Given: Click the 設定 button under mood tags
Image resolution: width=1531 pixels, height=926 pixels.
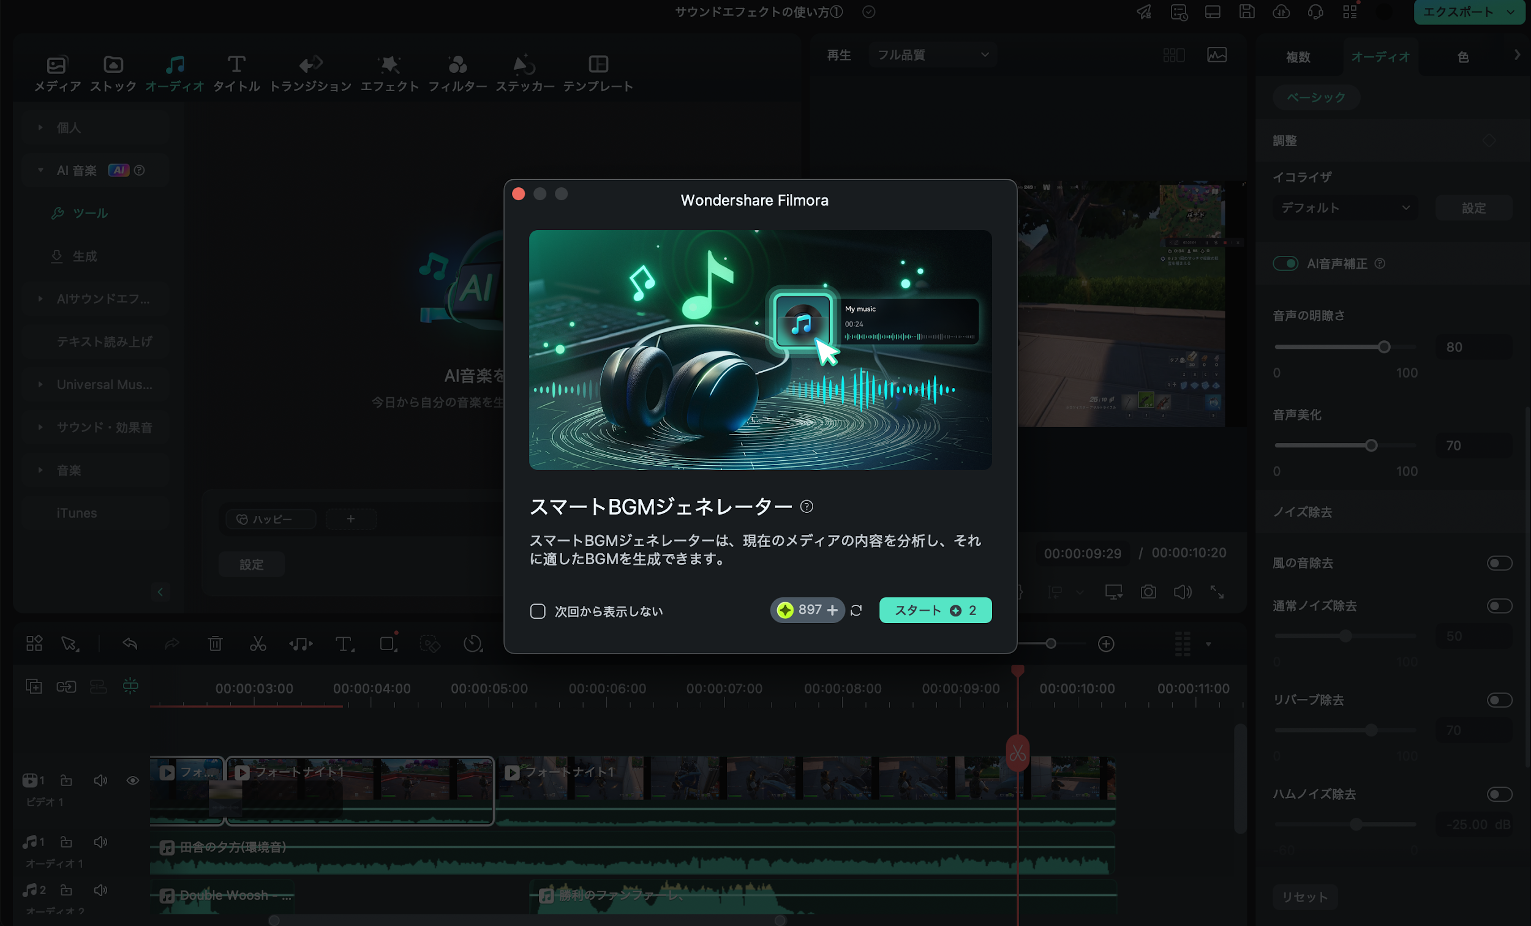Looking at the screenshot, I should coord(252,564).
